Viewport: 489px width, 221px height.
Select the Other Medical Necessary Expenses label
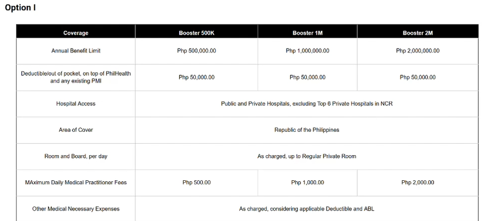coord(76,209)
